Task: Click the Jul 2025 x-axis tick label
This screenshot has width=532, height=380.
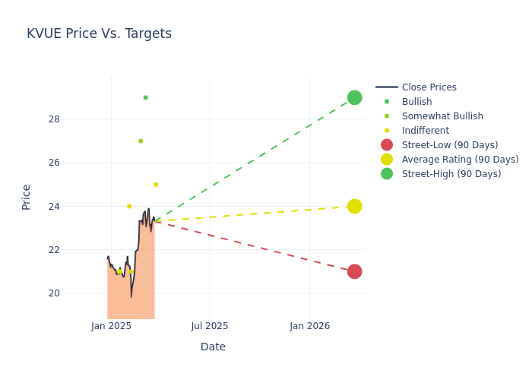Action: (210, 326)
